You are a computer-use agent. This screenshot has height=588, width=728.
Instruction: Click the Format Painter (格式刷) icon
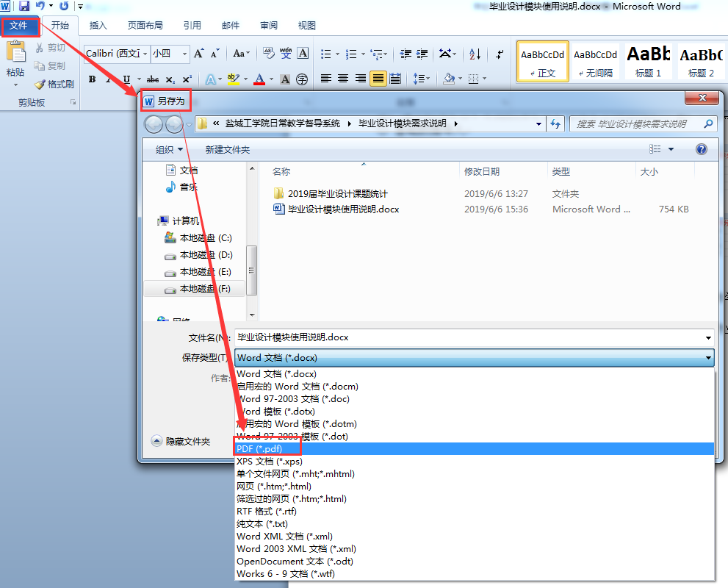tap(55, 85)
